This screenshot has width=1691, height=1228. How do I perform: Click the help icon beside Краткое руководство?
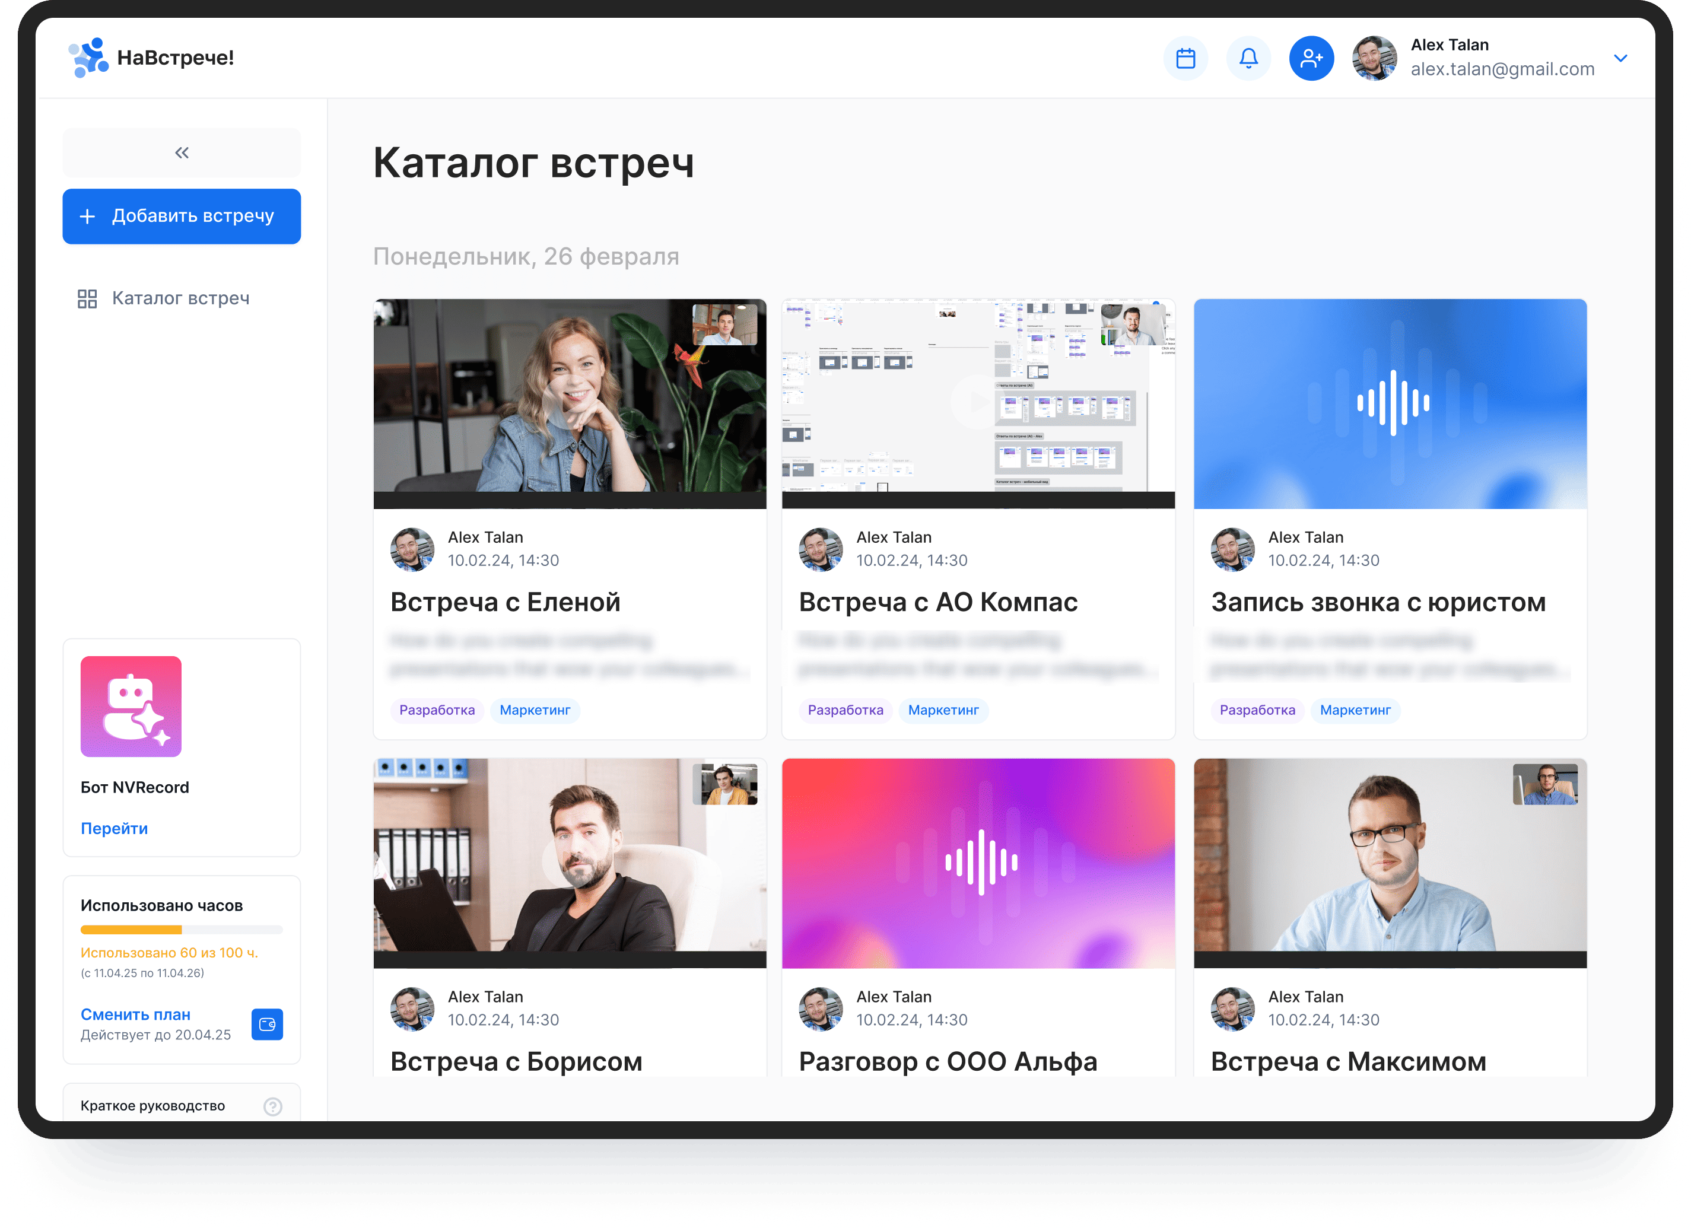click(273, 1106)
